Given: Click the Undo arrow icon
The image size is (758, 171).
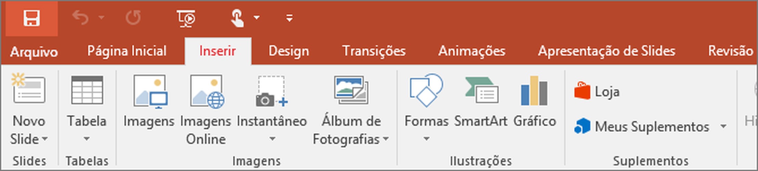Looking at the screenshot, I should tap(80, 18).
